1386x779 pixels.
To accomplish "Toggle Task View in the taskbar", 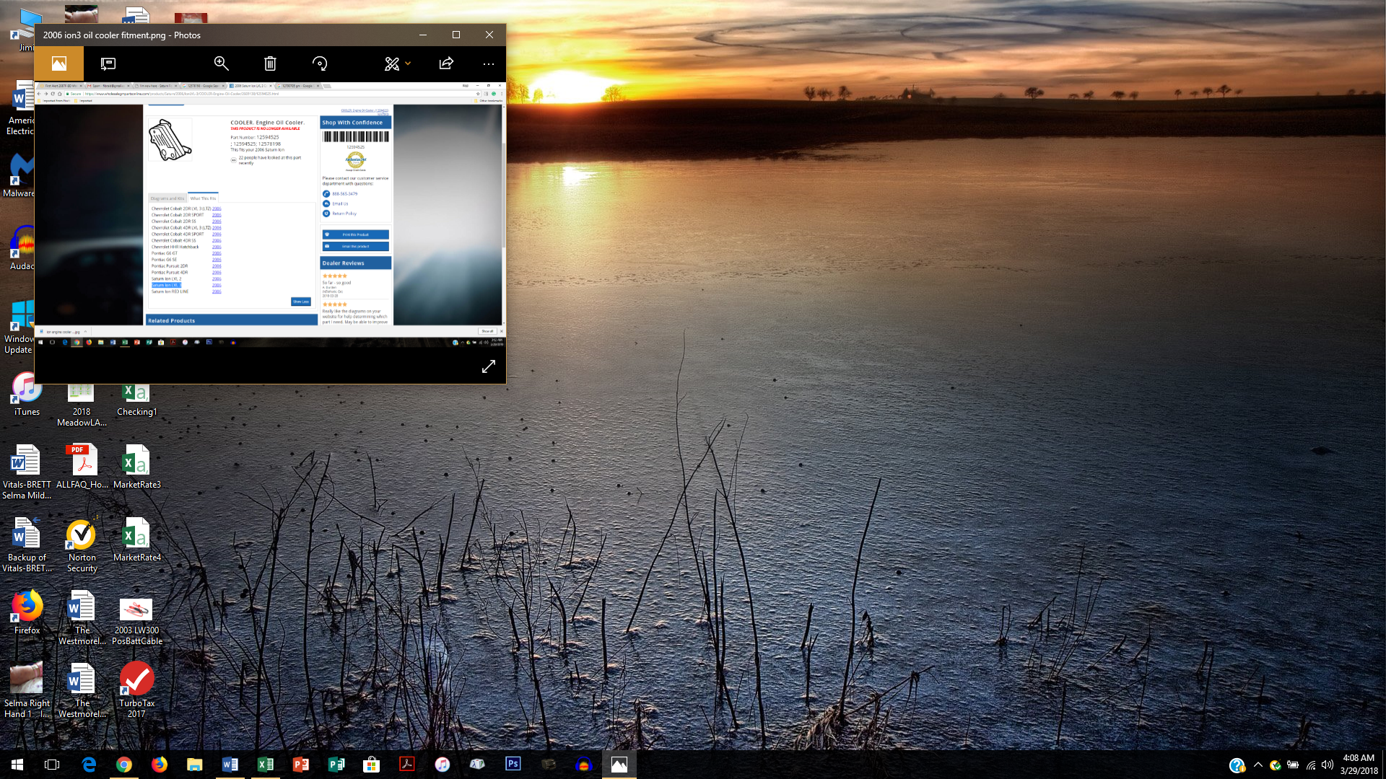I will click(52, 764).
